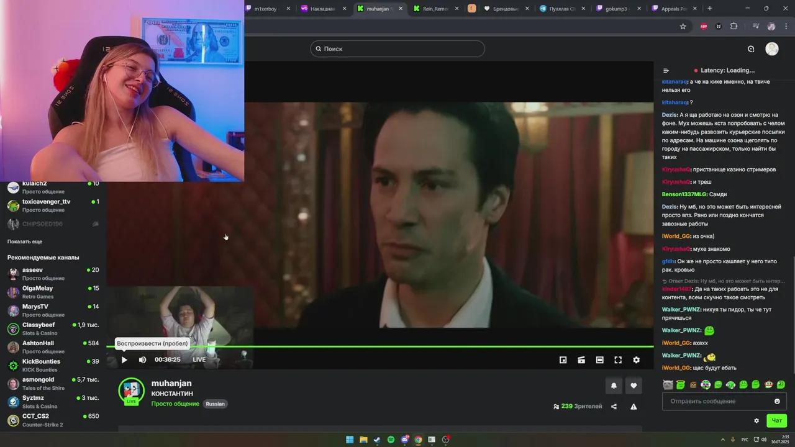Switch to Appeals Por browser tab
The height and width of the screenshot is (447, 795).
[673, 9]
